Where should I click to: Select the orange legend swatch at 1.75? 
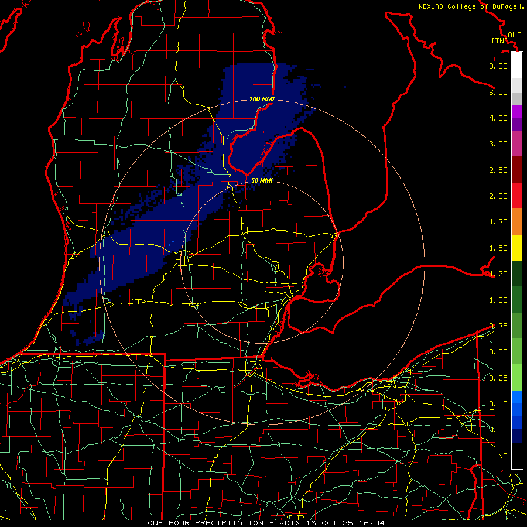[x=517, y=222]
